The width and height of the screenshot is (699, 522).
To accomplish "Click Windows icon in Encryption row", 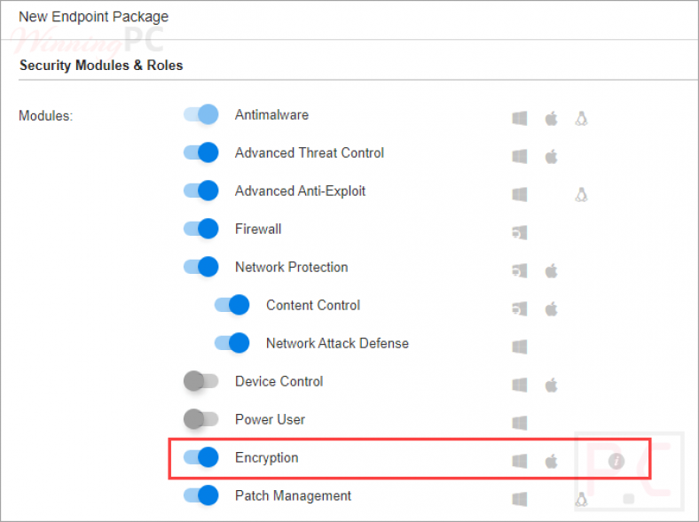I will 520,461.
